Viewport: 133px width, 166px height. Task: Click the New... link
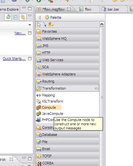pyautogui.click(x=20, y=33)
